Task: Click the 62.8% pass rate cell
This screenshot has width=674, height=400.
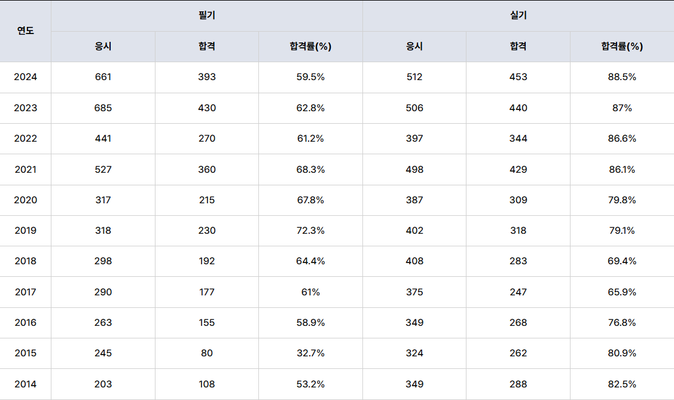Action: point(310,108)
